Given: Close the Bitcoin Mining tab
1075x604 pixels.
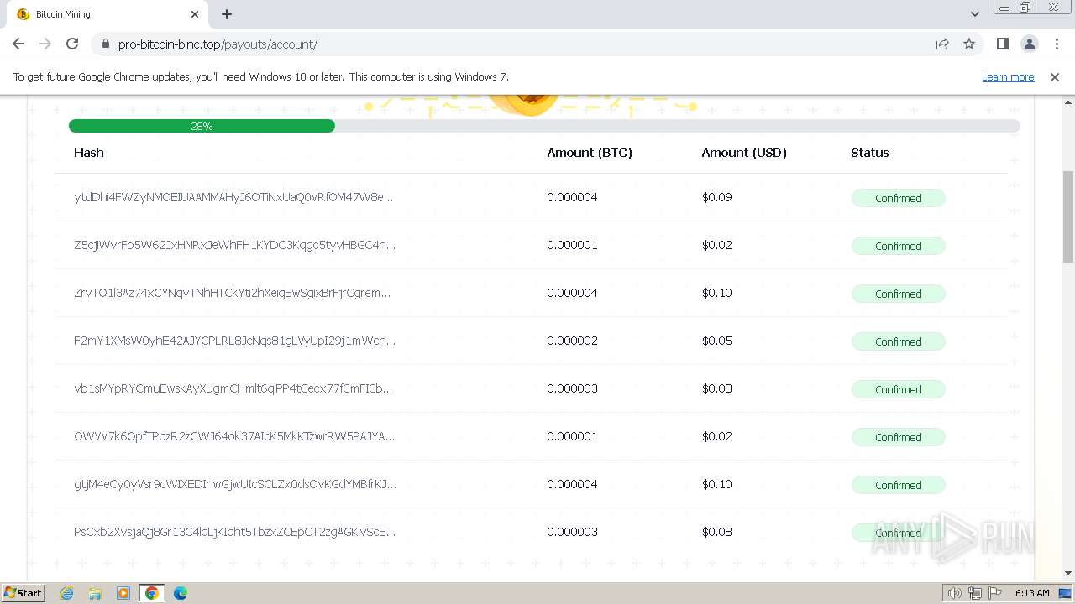Looking at the screenshot, I should point(195,14).
